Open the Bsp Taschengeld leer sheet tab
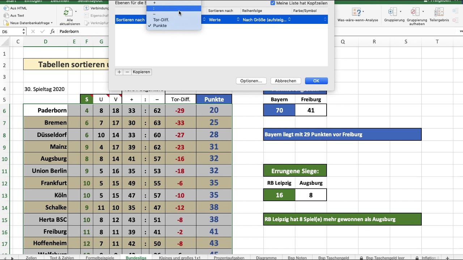This screenshot has width=463, height=260. coord(382,258)
